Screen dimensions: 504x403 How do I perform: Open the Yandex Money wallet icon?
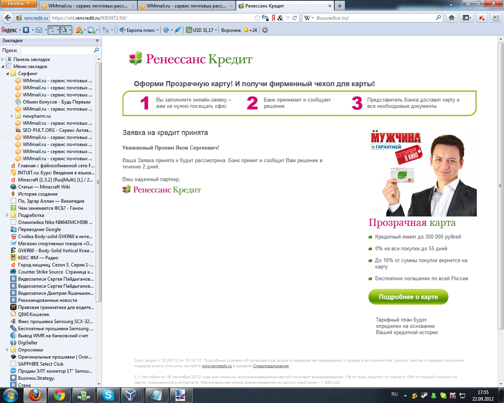pyautogui.click(x=79, y=30)
